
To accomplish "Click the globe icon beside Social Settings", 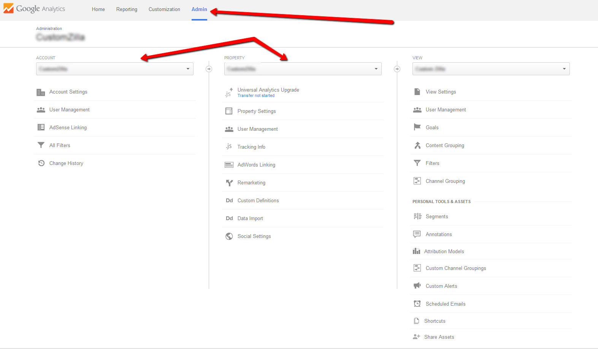I will [x=229, y=236].
